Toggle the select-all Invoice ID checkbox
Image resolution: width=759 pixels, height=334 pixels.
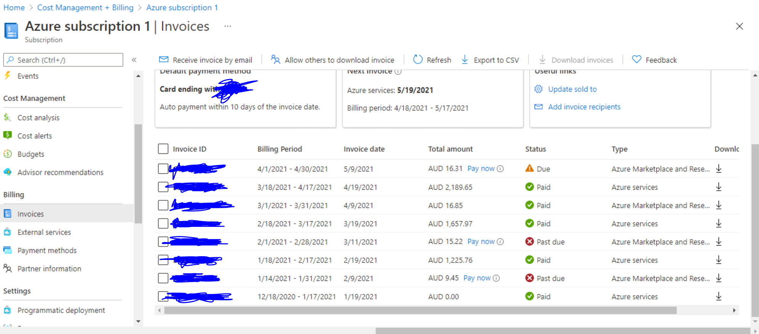163,149
